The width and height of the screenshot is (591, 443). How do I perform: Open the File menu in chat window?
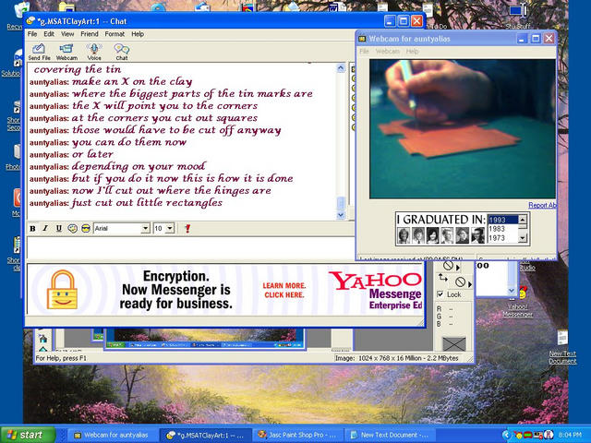coord(32,34)
